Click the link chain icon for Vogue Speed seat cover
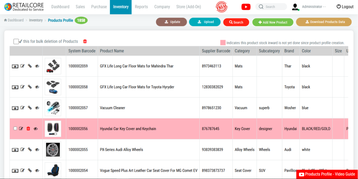Screen dimensions: 358x179 click(30, 171)
